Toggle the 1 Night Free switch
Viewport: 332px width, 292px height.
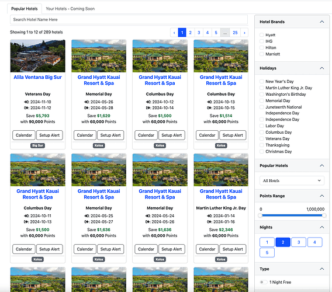coord(264,282)
